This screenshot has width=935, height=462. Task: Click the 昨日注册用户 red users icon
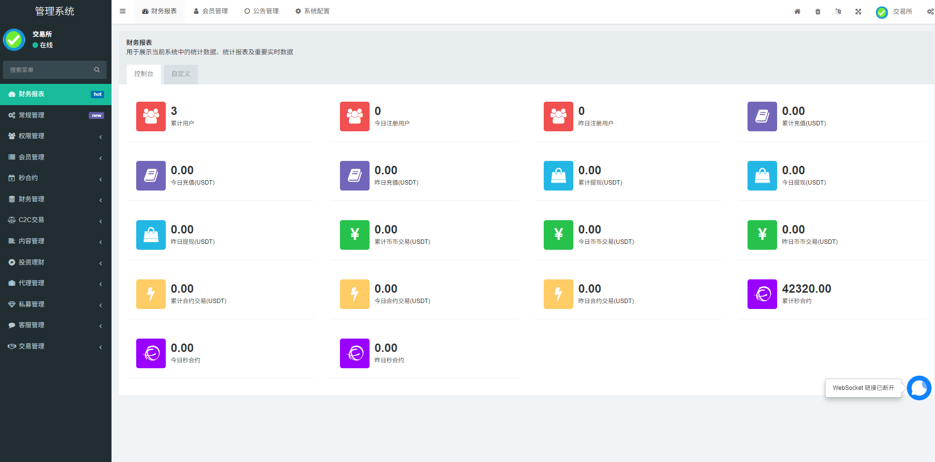pos(559,116)
